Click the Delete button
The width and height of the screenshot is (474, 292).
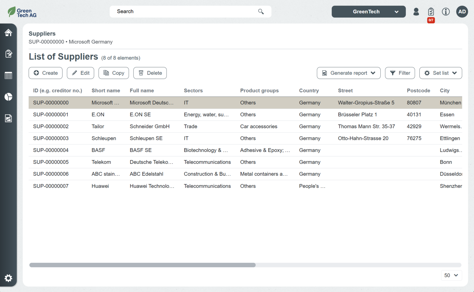150,73
